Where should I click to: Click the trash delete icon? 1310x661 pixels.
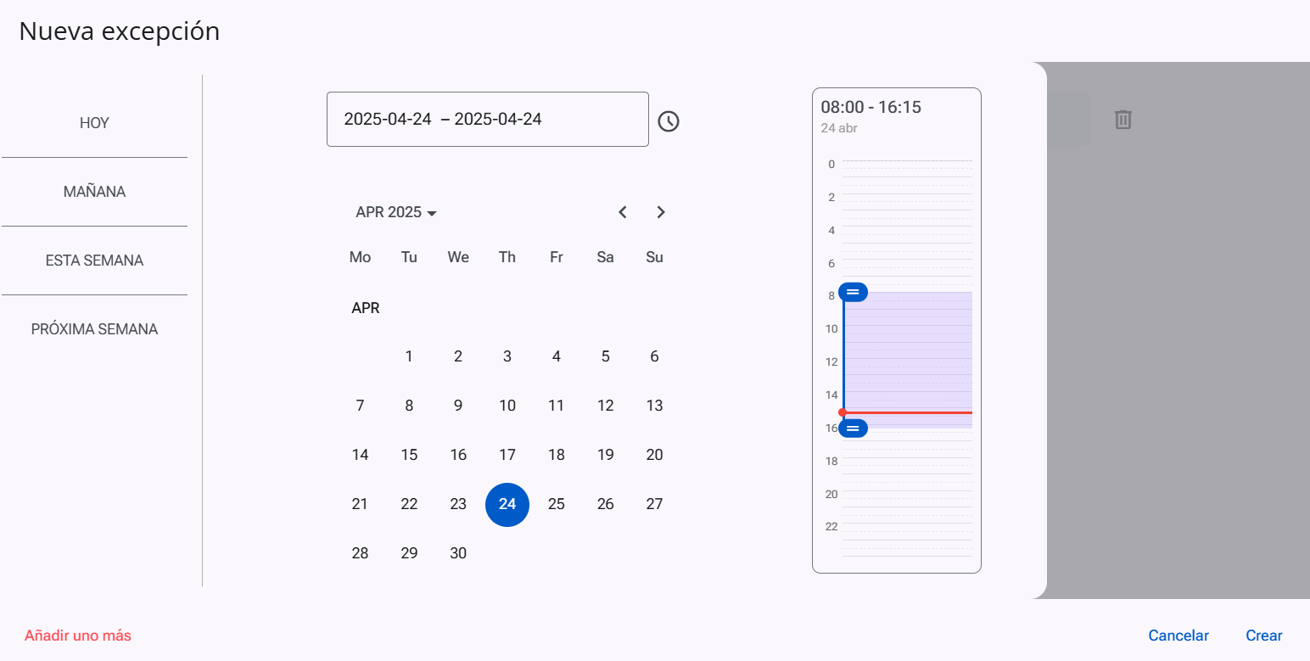[x=1122, y=120]
